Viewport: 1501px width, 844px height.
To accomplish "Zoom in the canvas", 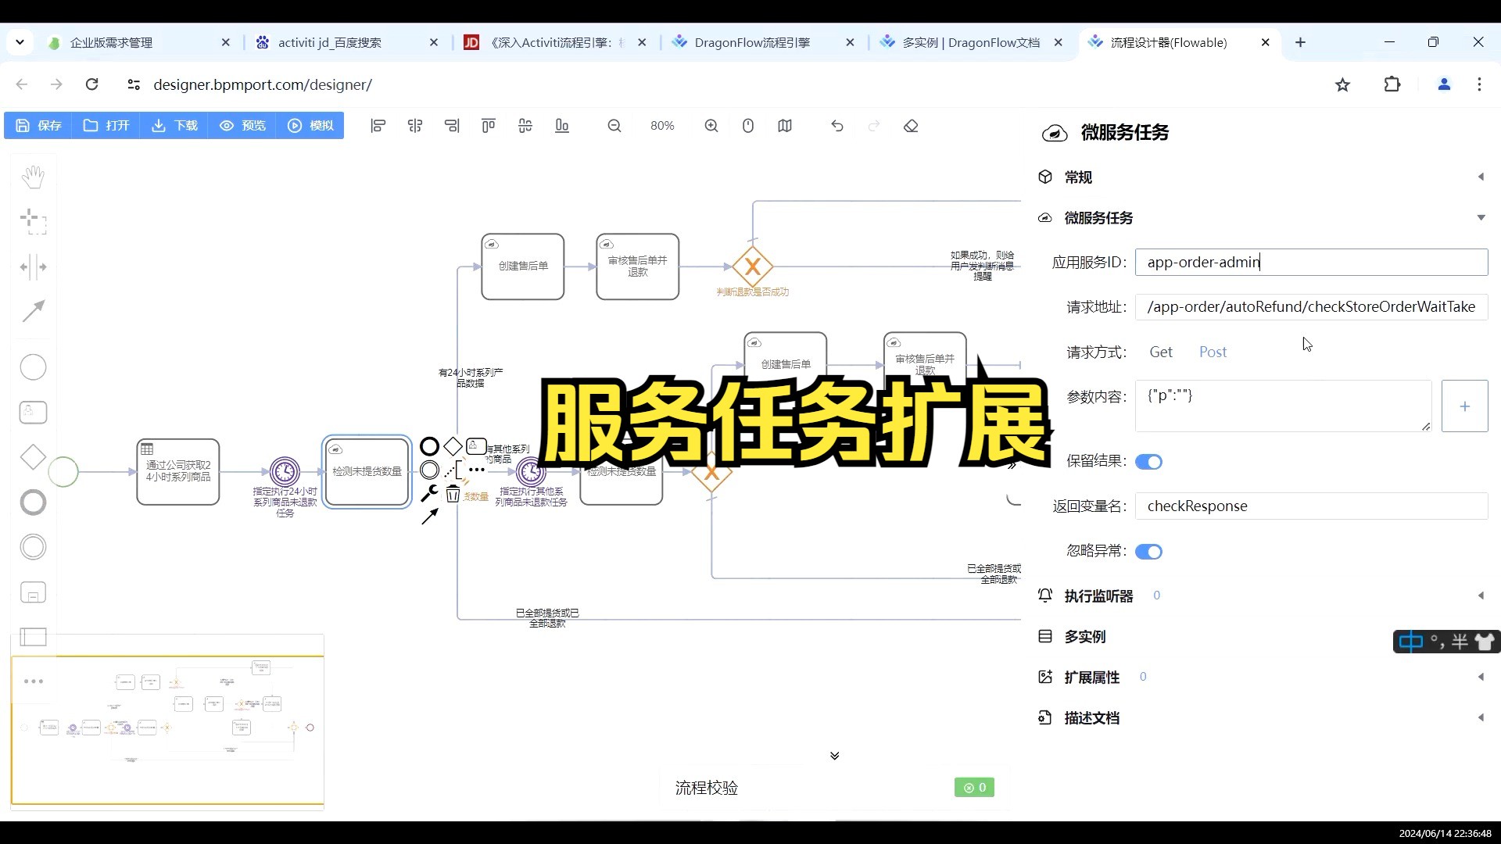I will tap(711, 126).
